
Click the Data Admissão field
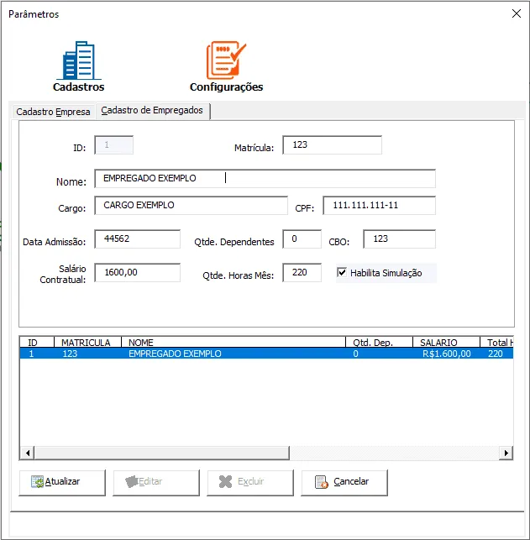138,239
